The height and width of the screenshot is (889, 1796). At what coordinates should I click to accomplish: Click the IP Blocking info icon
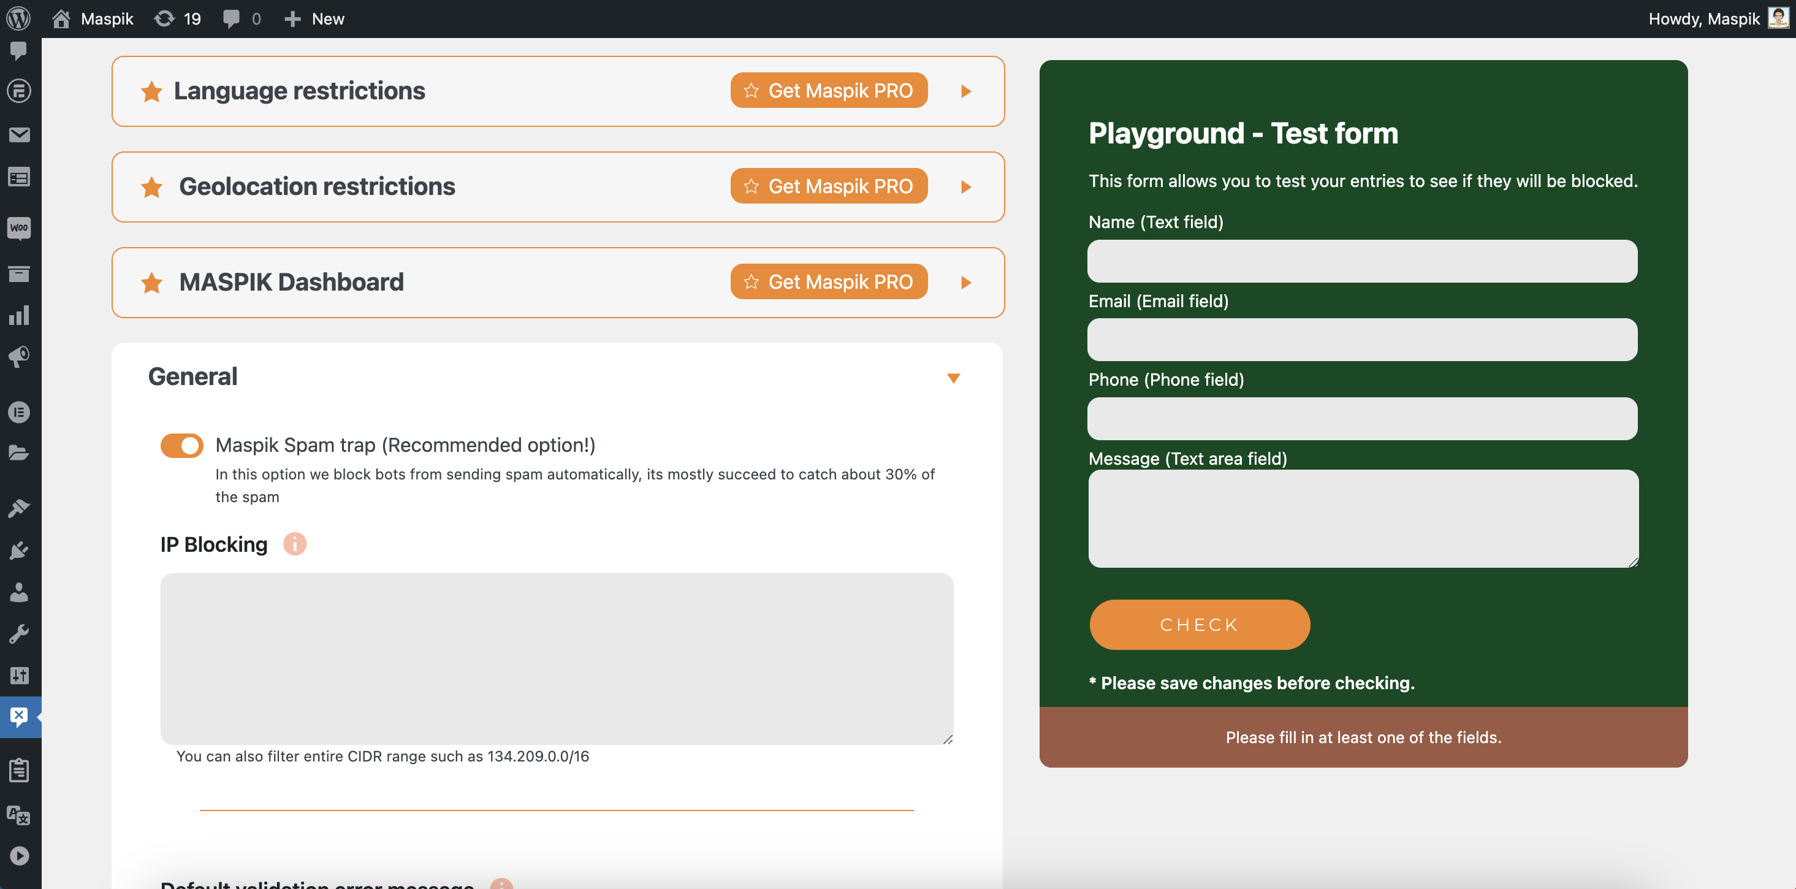[x=295, y=543]
